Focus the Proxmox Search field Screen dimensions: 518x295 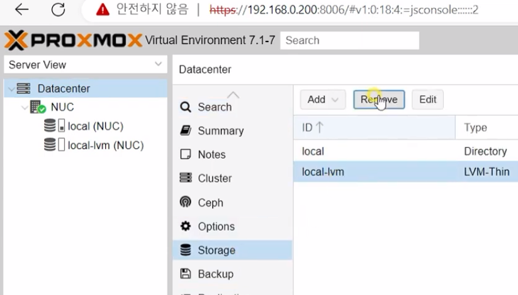(x=349, y=40)
